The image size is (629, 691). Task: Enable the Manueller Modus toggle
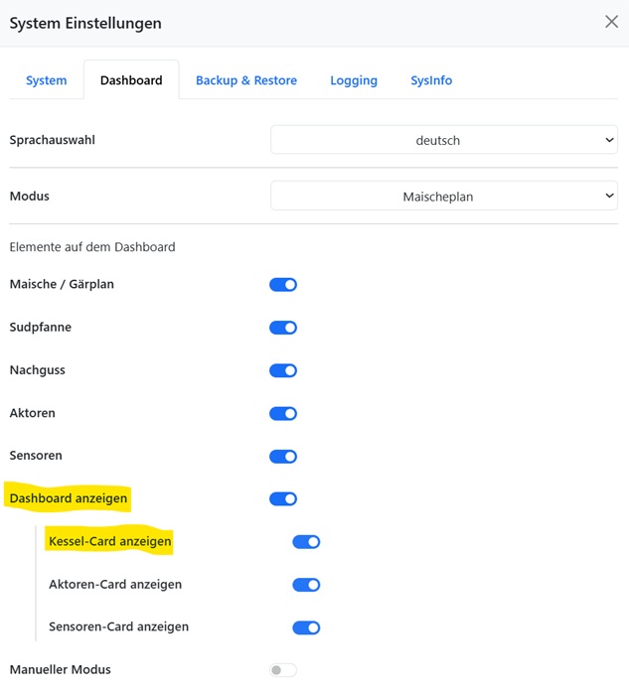click(x=283, y=670)
